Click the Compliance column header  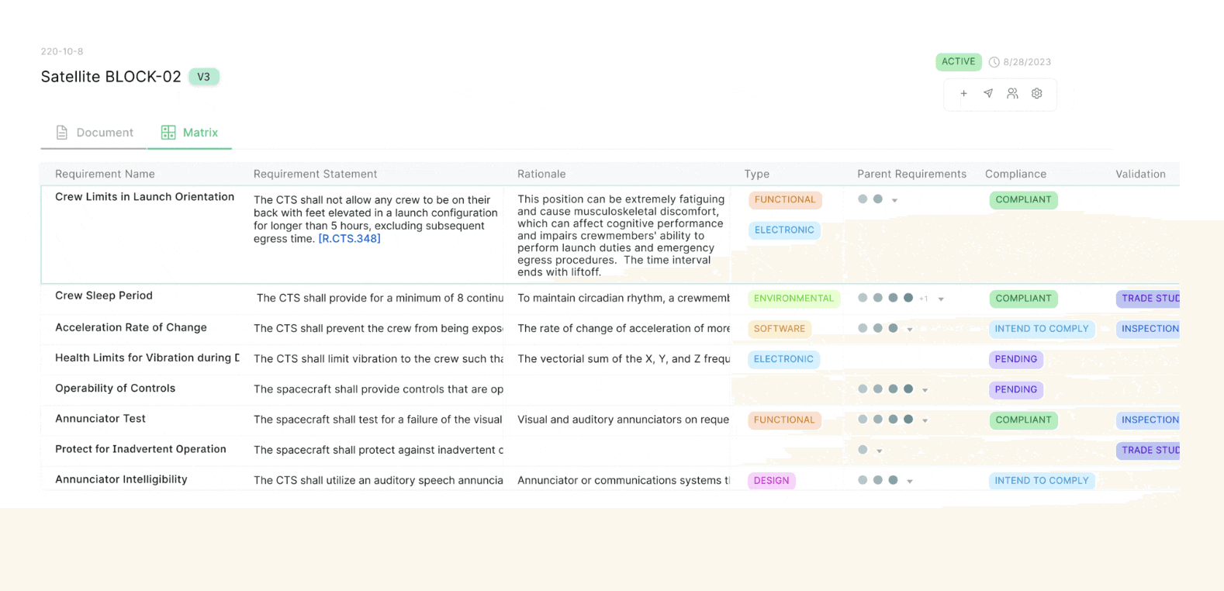click(x=1015, y=174)
